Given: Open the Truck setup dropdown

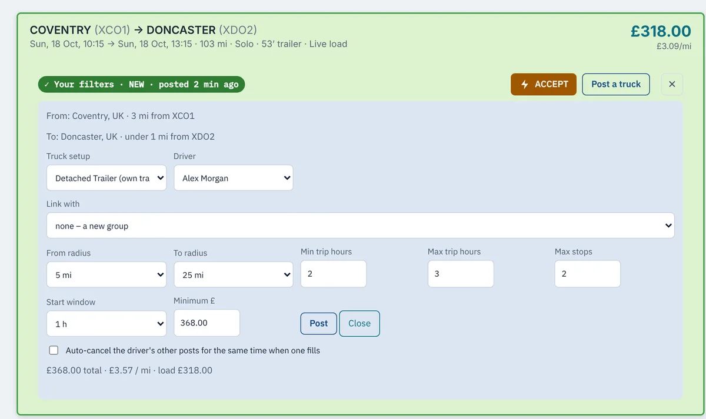Looking at the screenshot, I should pos(106,178).
